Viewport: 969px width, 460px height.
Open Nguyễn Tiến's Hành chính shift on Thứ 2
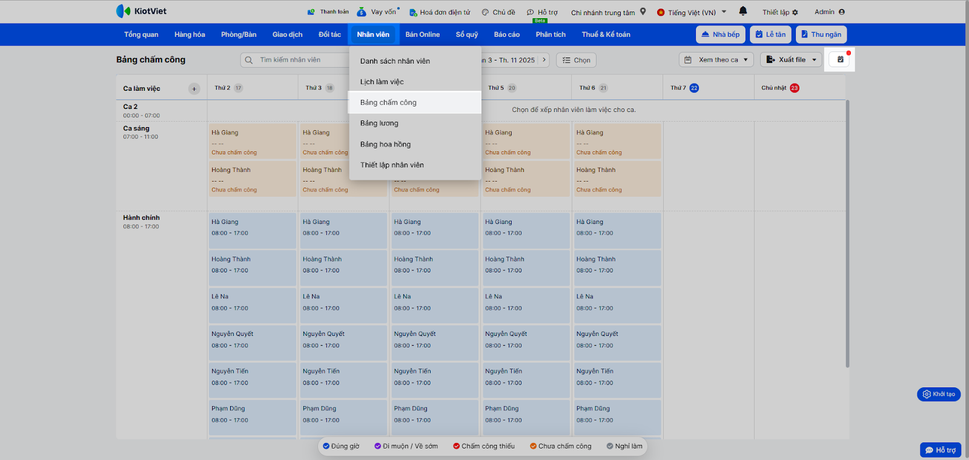point(253,380)
